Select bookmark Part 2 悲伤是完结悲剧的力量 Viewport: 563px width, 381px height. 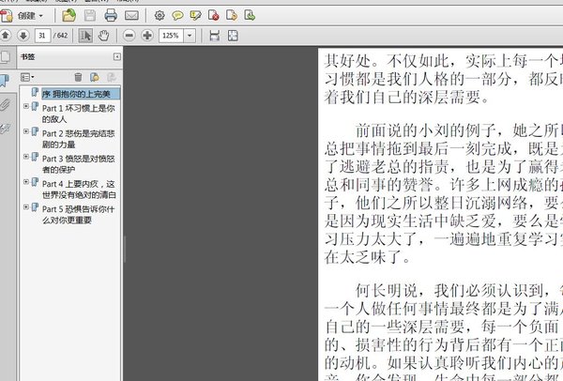(78, 139)
